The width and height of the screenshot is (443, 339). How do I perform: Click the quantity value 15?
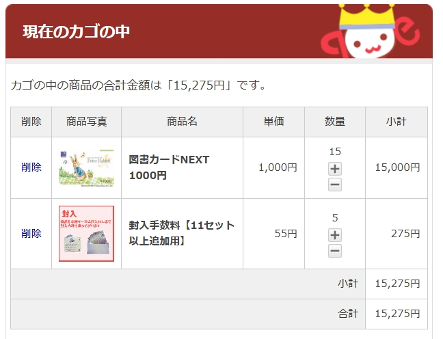[x=335, y=152]
